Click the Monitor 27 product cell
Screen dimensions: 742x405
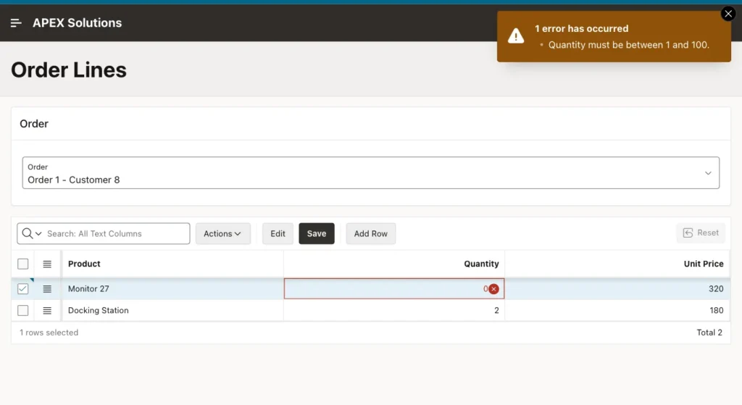pyautogui.click(x=172, y=288)
